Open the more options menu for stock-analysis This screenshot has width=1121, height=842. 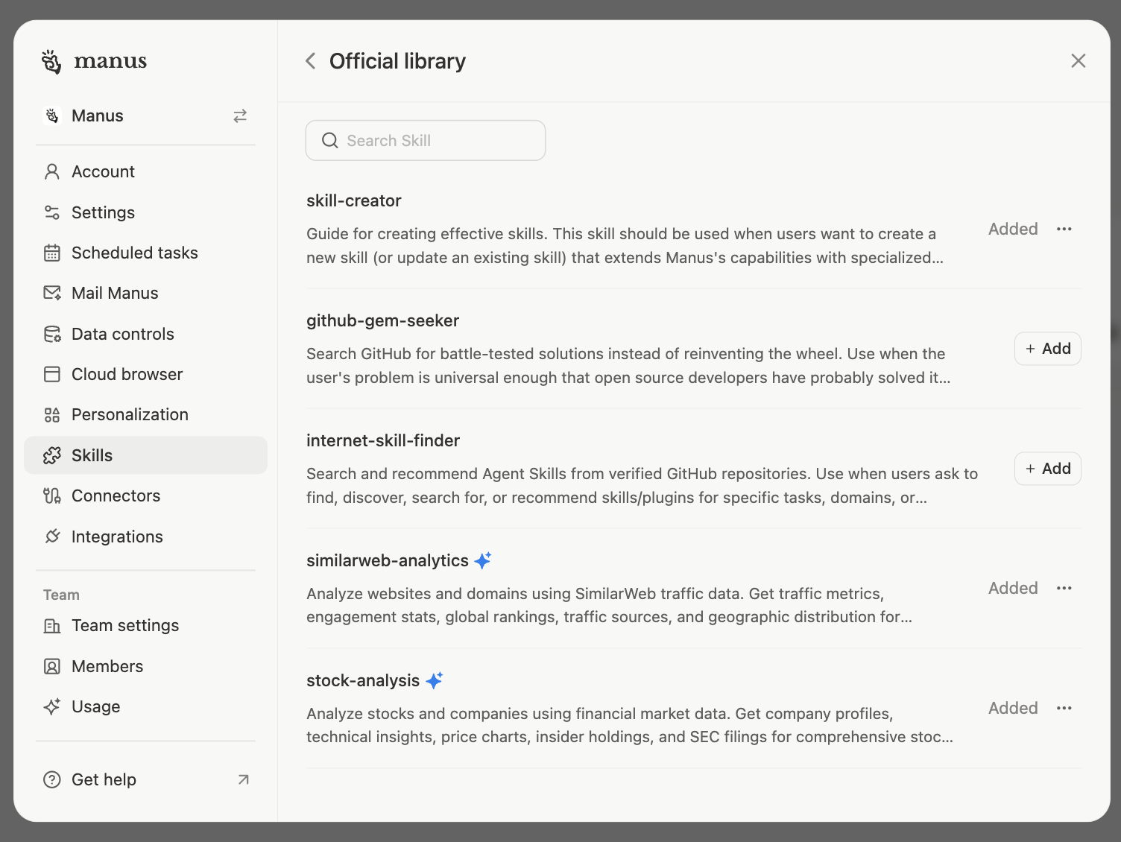click(x=1064, y=708)
